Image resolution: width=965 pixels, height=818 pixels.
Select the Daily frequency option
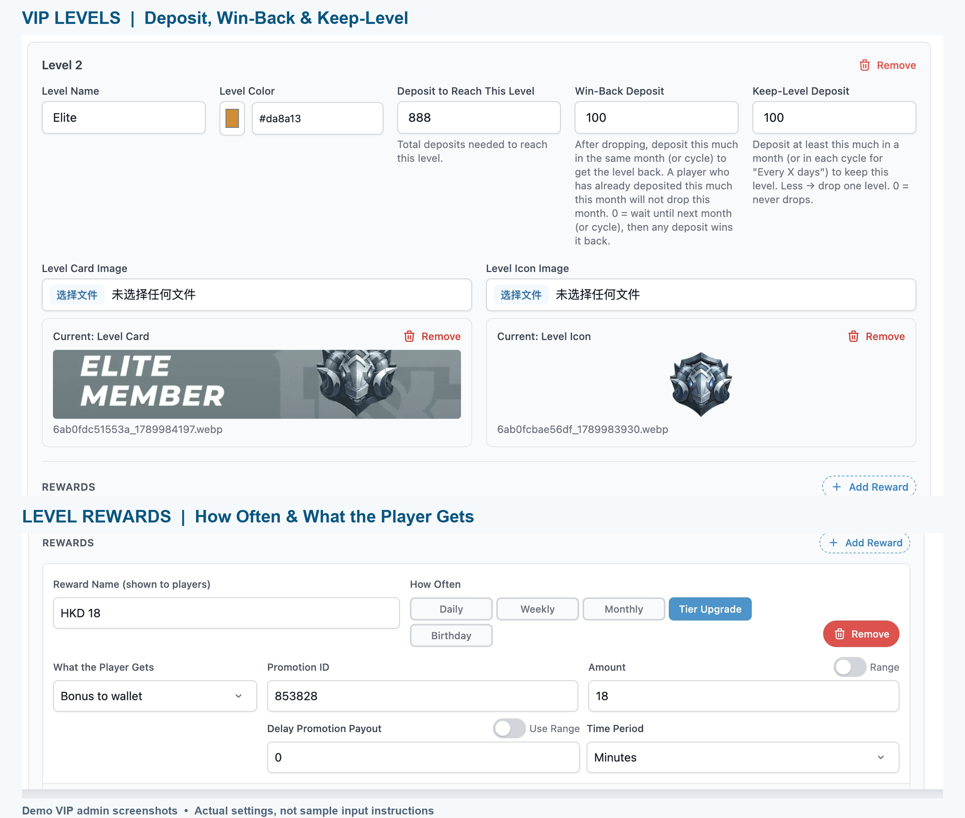click(x=451, y=609)
